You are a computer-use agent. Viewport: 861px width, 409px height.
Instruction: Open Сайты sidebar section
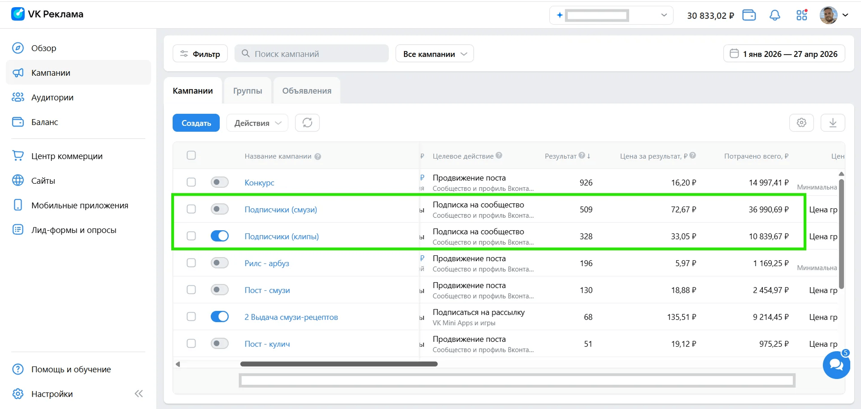tap(78, 181)
